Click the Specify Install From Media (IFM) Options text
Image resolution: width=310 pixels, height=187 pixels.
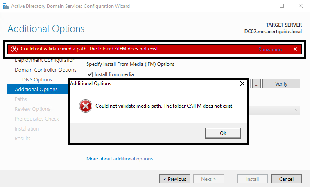130,64
